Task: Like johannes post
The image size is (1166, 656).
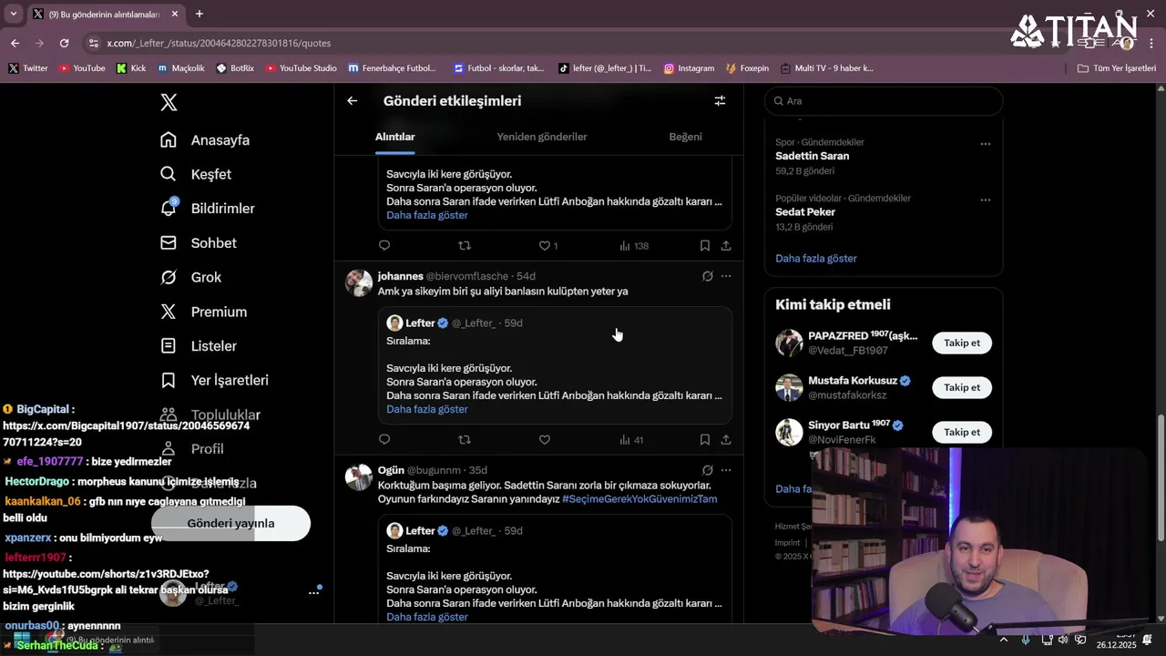Action: pos(545,440)
